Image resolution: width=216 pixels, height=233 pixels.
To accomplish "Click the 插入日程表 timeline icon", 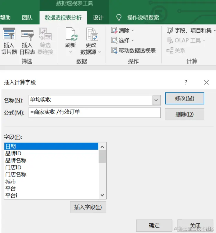I will (x=27, y=35).
